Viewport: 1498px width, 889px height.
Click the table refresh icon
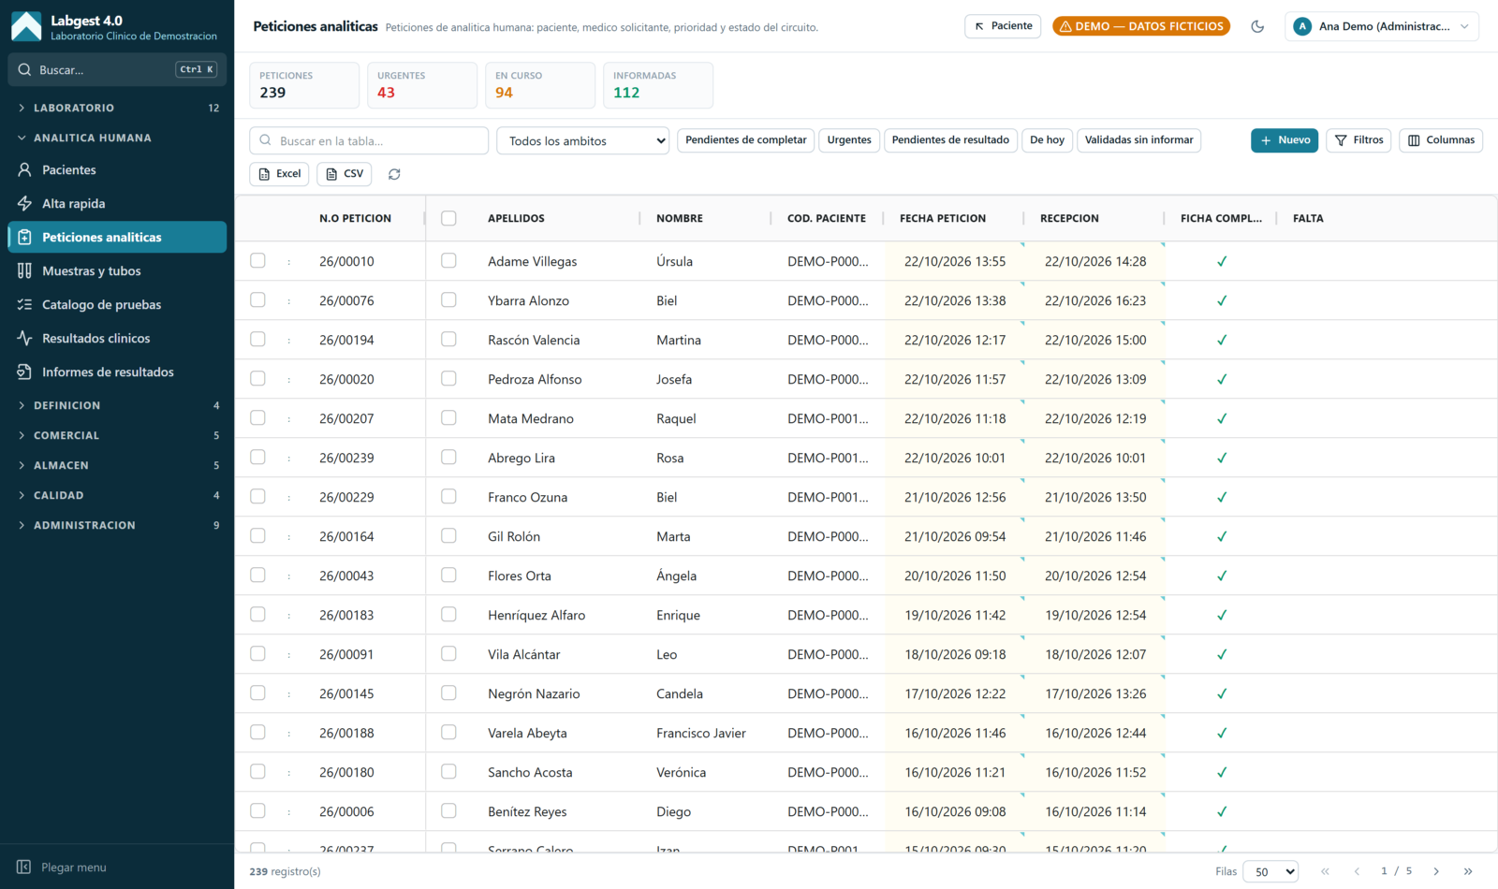394,174
